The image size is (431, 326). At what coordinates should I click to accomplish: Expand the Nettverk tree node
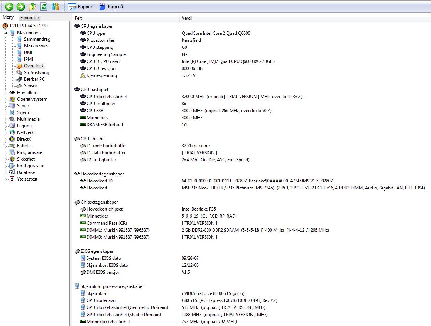6,132
